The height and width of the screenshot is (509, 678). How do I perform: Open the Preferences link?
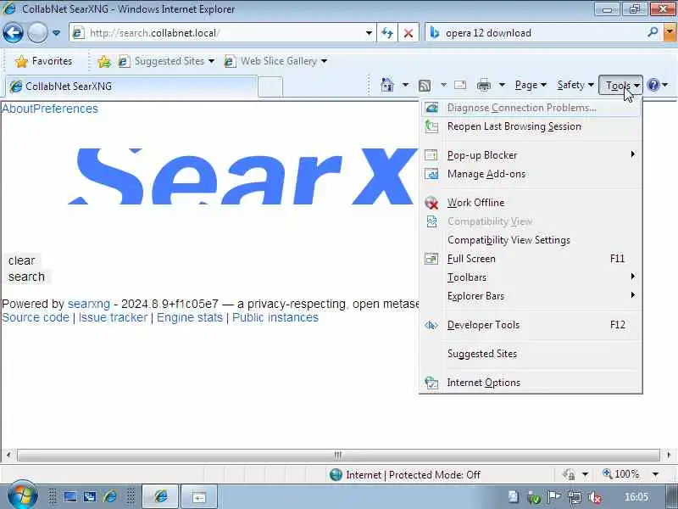pos(66,109)
